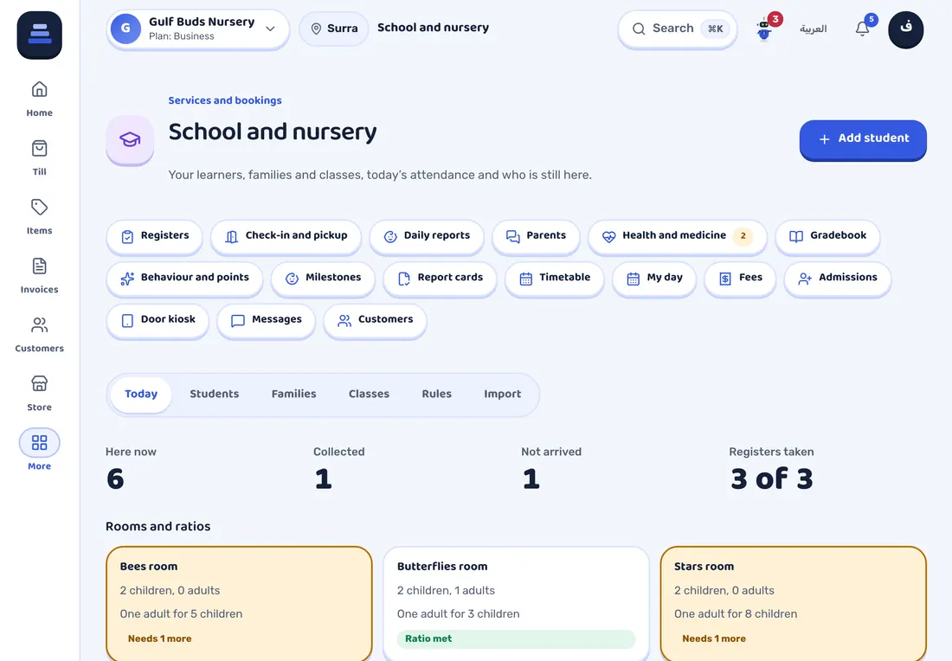Select the Surra location chip
Image resolution: width=952 pixels, height=661 pixels.
pos(334,29)
